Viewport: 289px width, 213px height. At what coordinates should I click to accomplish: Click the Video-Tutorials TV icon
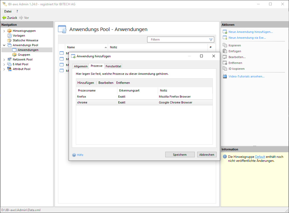225,76
